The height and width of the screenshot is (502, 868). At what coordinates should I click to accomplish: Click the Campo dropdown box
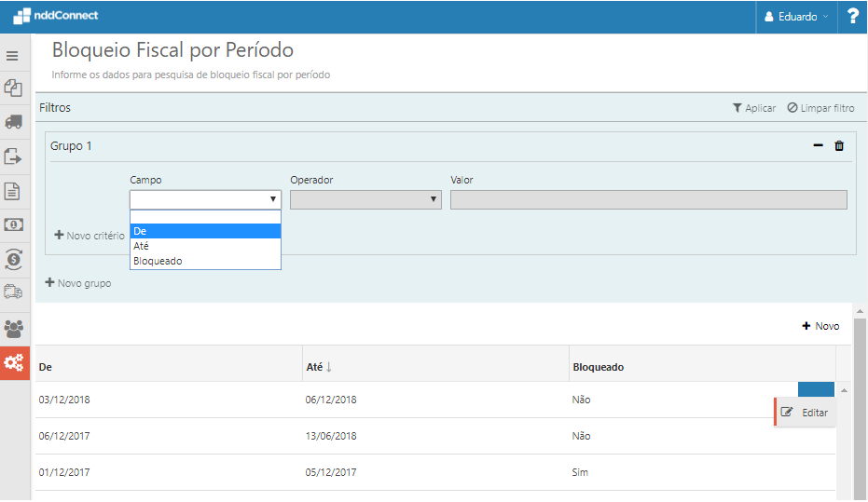pyautogui.click(x=205, y=199)
